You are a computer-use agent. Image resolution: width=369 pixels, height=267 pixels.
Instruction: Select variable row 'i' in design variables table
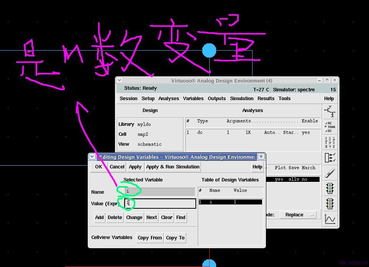tap(230, 202)
